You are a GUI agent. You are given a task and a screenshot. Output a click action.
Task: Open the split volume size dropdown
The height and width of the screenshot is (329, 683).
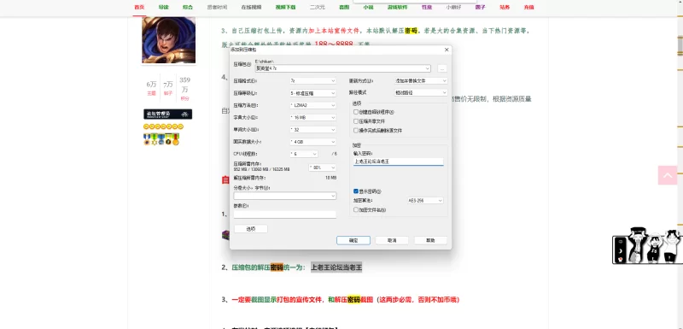(x=285, y=196)
